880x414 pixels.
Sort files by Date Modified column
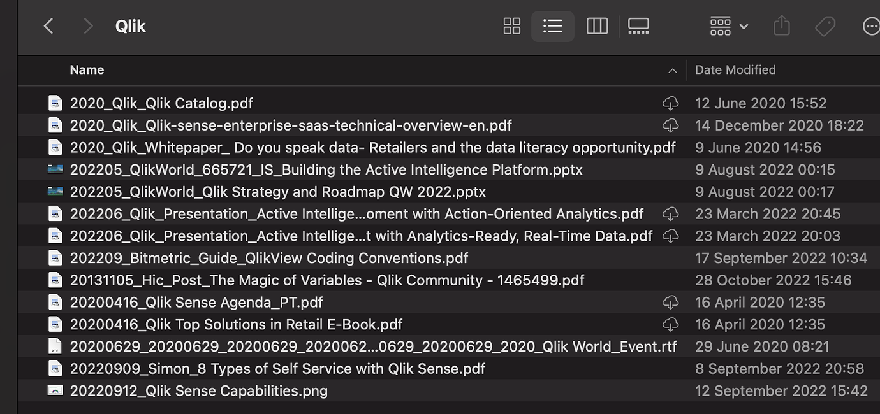(735, 70)
